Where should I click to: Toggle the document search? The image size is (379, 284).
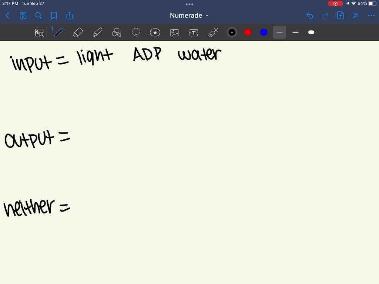tap(38, 16)
